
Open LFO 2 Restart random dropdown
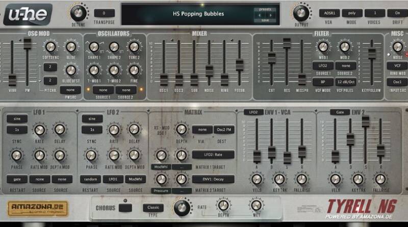90,179
